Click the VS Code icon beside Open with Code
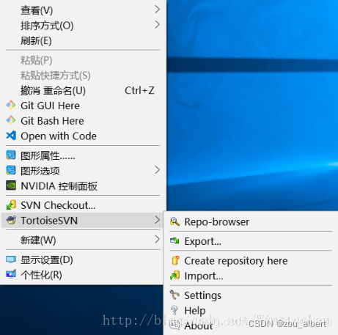The width and height of the screenshot is (338, 335). click(x=11, y=136)
